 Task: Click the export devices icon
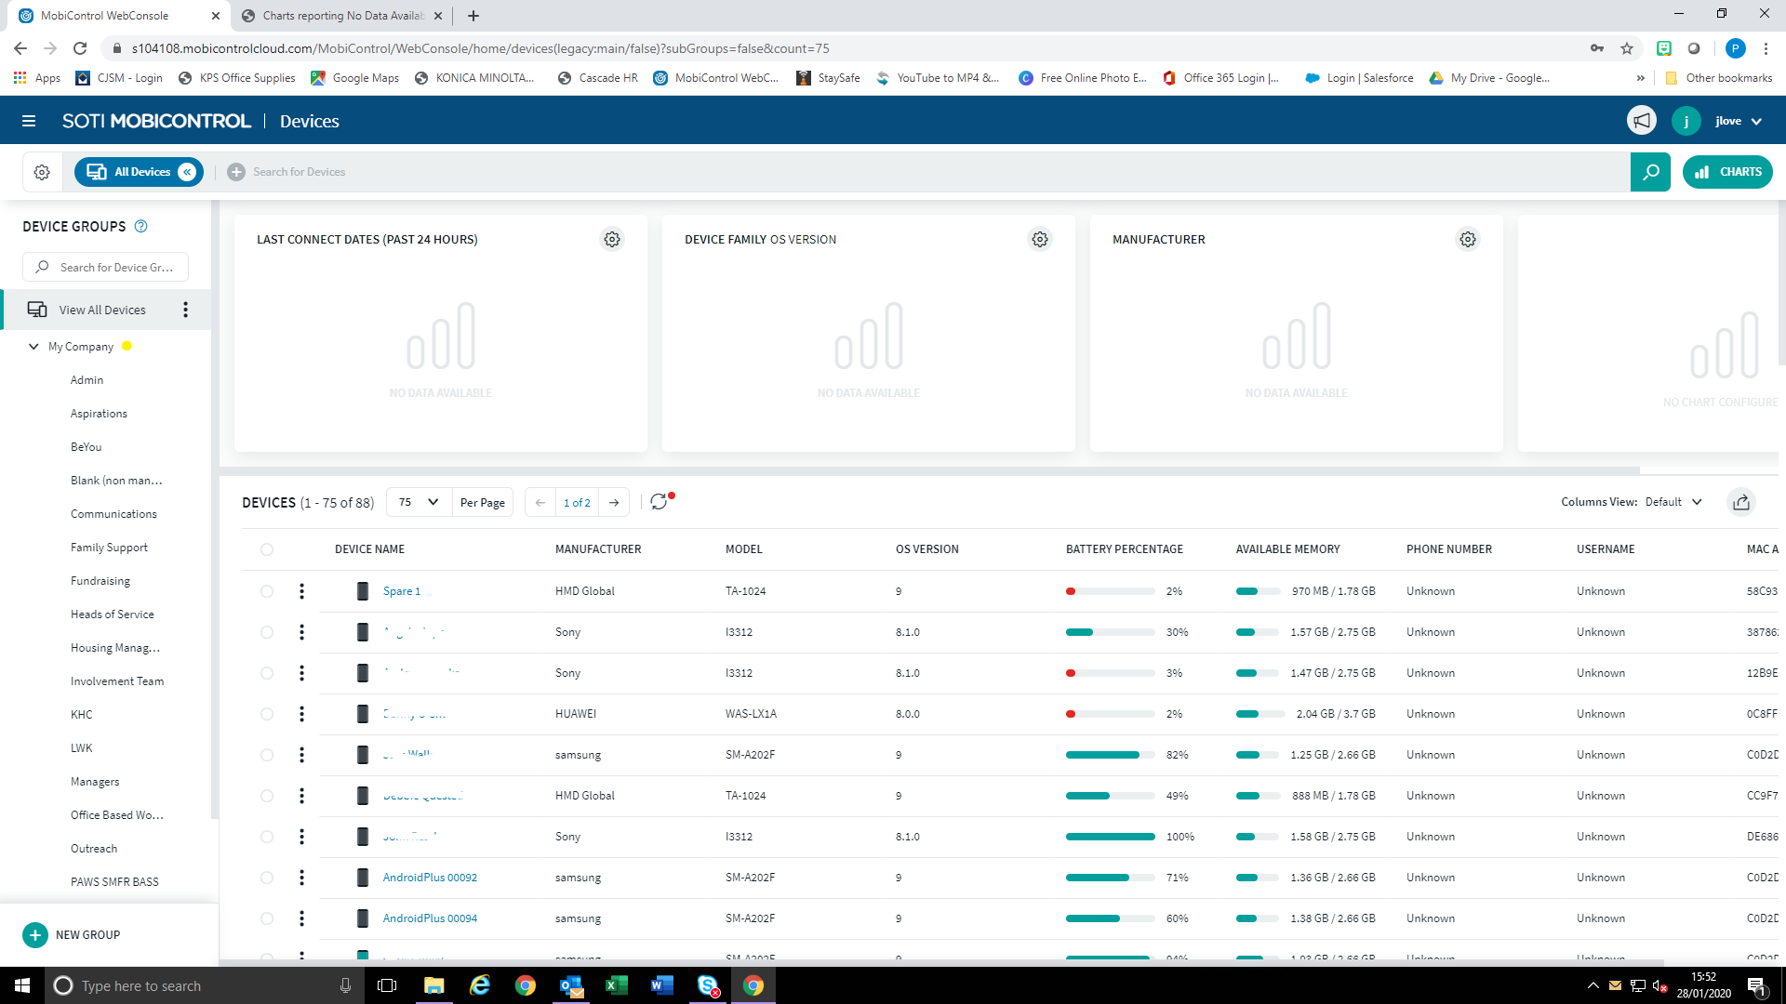click(1741, 502)
